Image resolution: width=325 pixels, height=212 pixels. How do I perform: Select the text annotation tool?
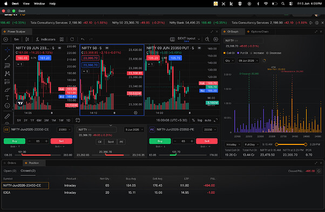[7, 97]
